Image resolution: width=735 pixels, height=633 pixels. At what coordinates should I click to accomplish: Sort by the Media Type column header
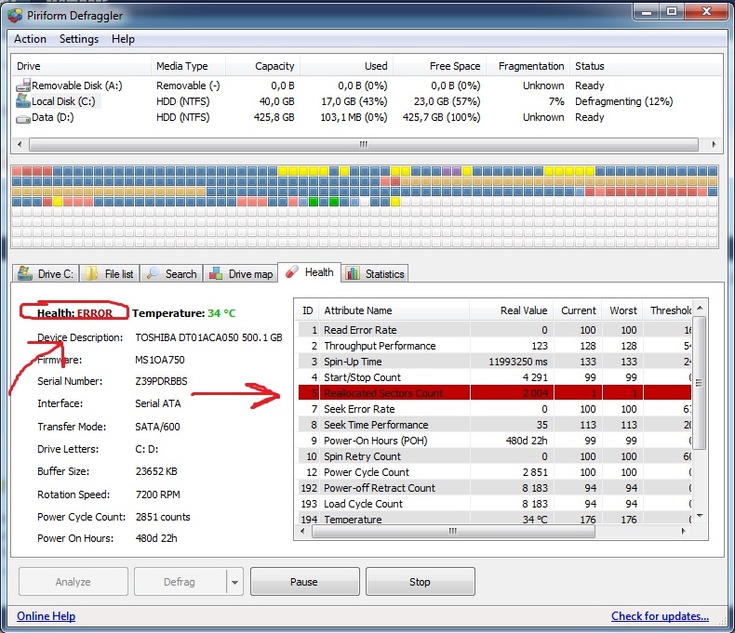(x=189, y=66)
